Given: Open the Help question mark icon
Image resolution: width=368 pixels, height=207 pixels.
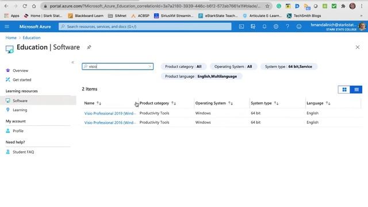Looking at the screenshot, I should [287, 26].
